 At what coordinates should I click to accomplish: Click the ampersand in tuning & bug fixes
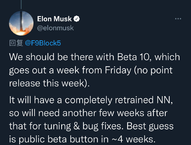coord(76,126)
